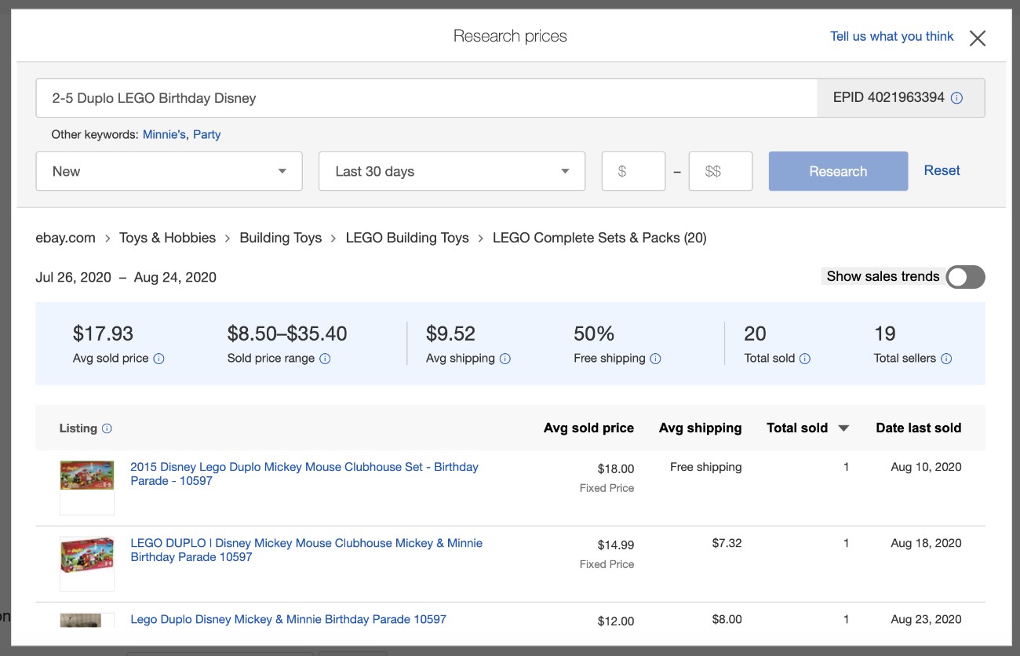Select the Aug 10, 2020 date
The width and height of the screenshot is (1020, 656).
[x=926, y=467]
